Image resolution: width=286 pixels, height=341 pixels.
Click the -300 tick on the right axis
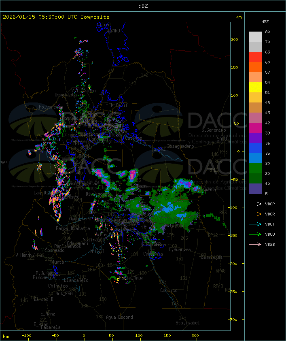click(x=232, y=320)
